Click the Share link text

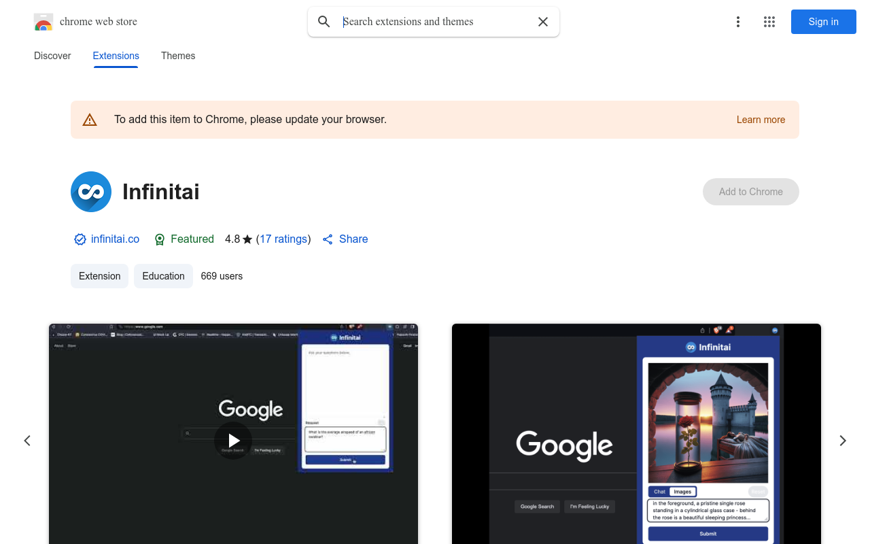click(353, 239)
